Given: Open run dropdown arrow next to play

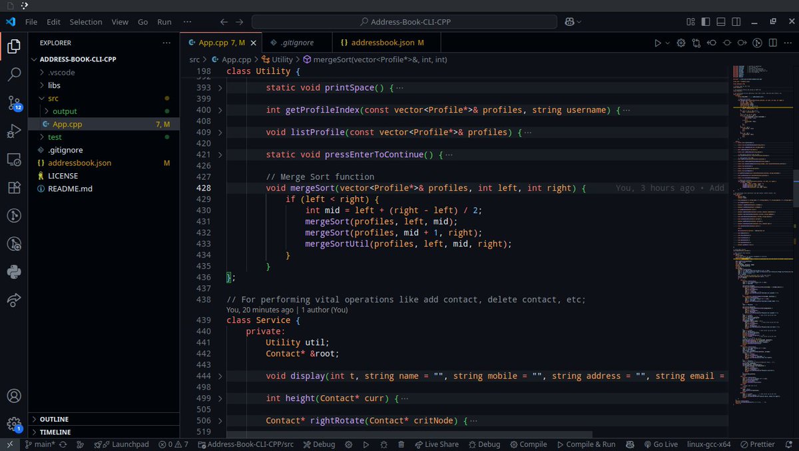Looking at the screenshot, I should click(x=668, y=43).
